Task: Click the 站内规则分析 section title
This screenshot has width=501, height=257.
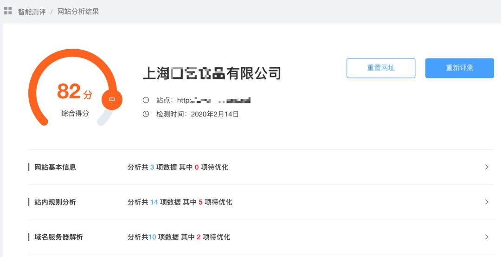Action: [55, 202]
